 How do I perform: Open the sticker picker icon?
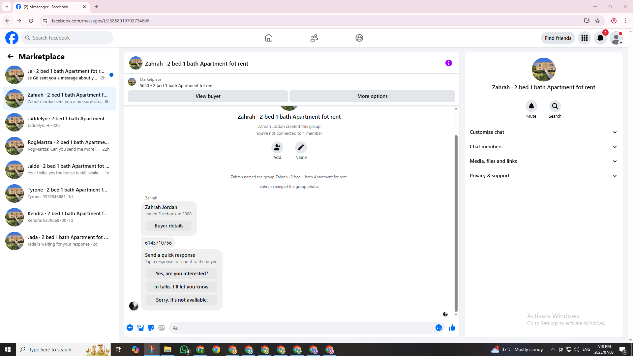151,328
